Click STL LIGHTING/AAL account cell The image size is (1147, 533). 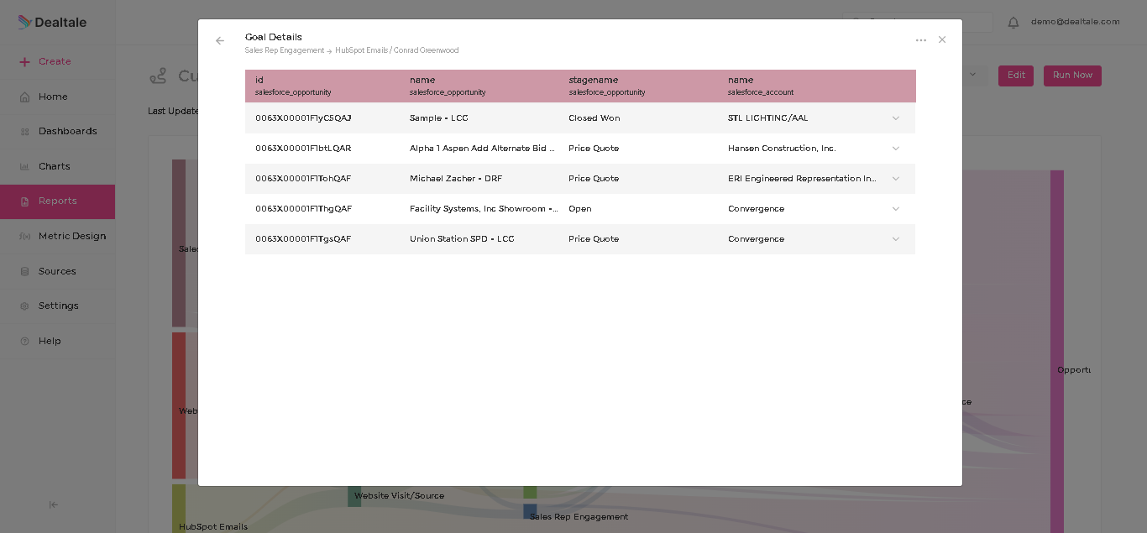[768, 118]
